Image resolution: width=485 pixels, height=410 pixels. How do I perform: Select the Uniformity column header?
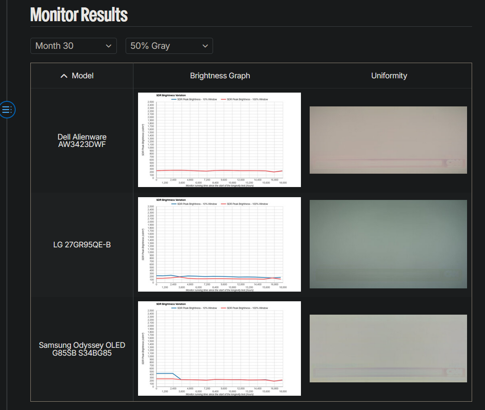click(389, 76)
